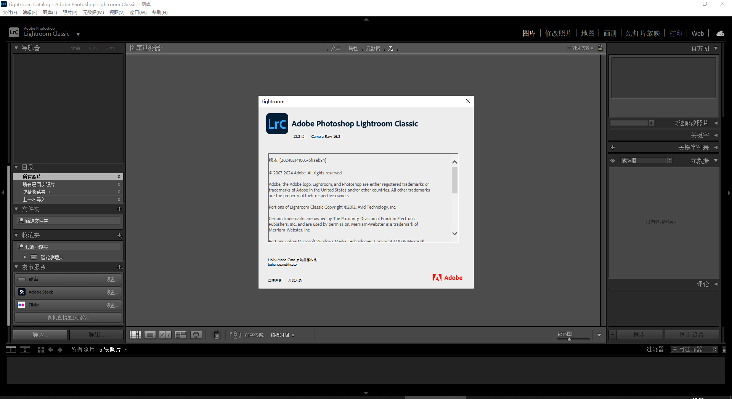Collapse the 导航器 panel triangle
The image size is (732, 399).
16,48
